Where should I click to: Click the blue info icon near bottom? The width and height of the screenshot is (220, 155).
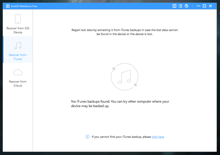click(x=87, y=137)
